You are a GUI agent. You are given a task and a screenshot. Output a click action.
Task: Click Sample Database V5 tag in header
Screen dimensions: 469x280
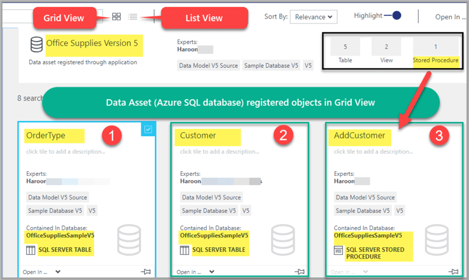pos(271,66)
